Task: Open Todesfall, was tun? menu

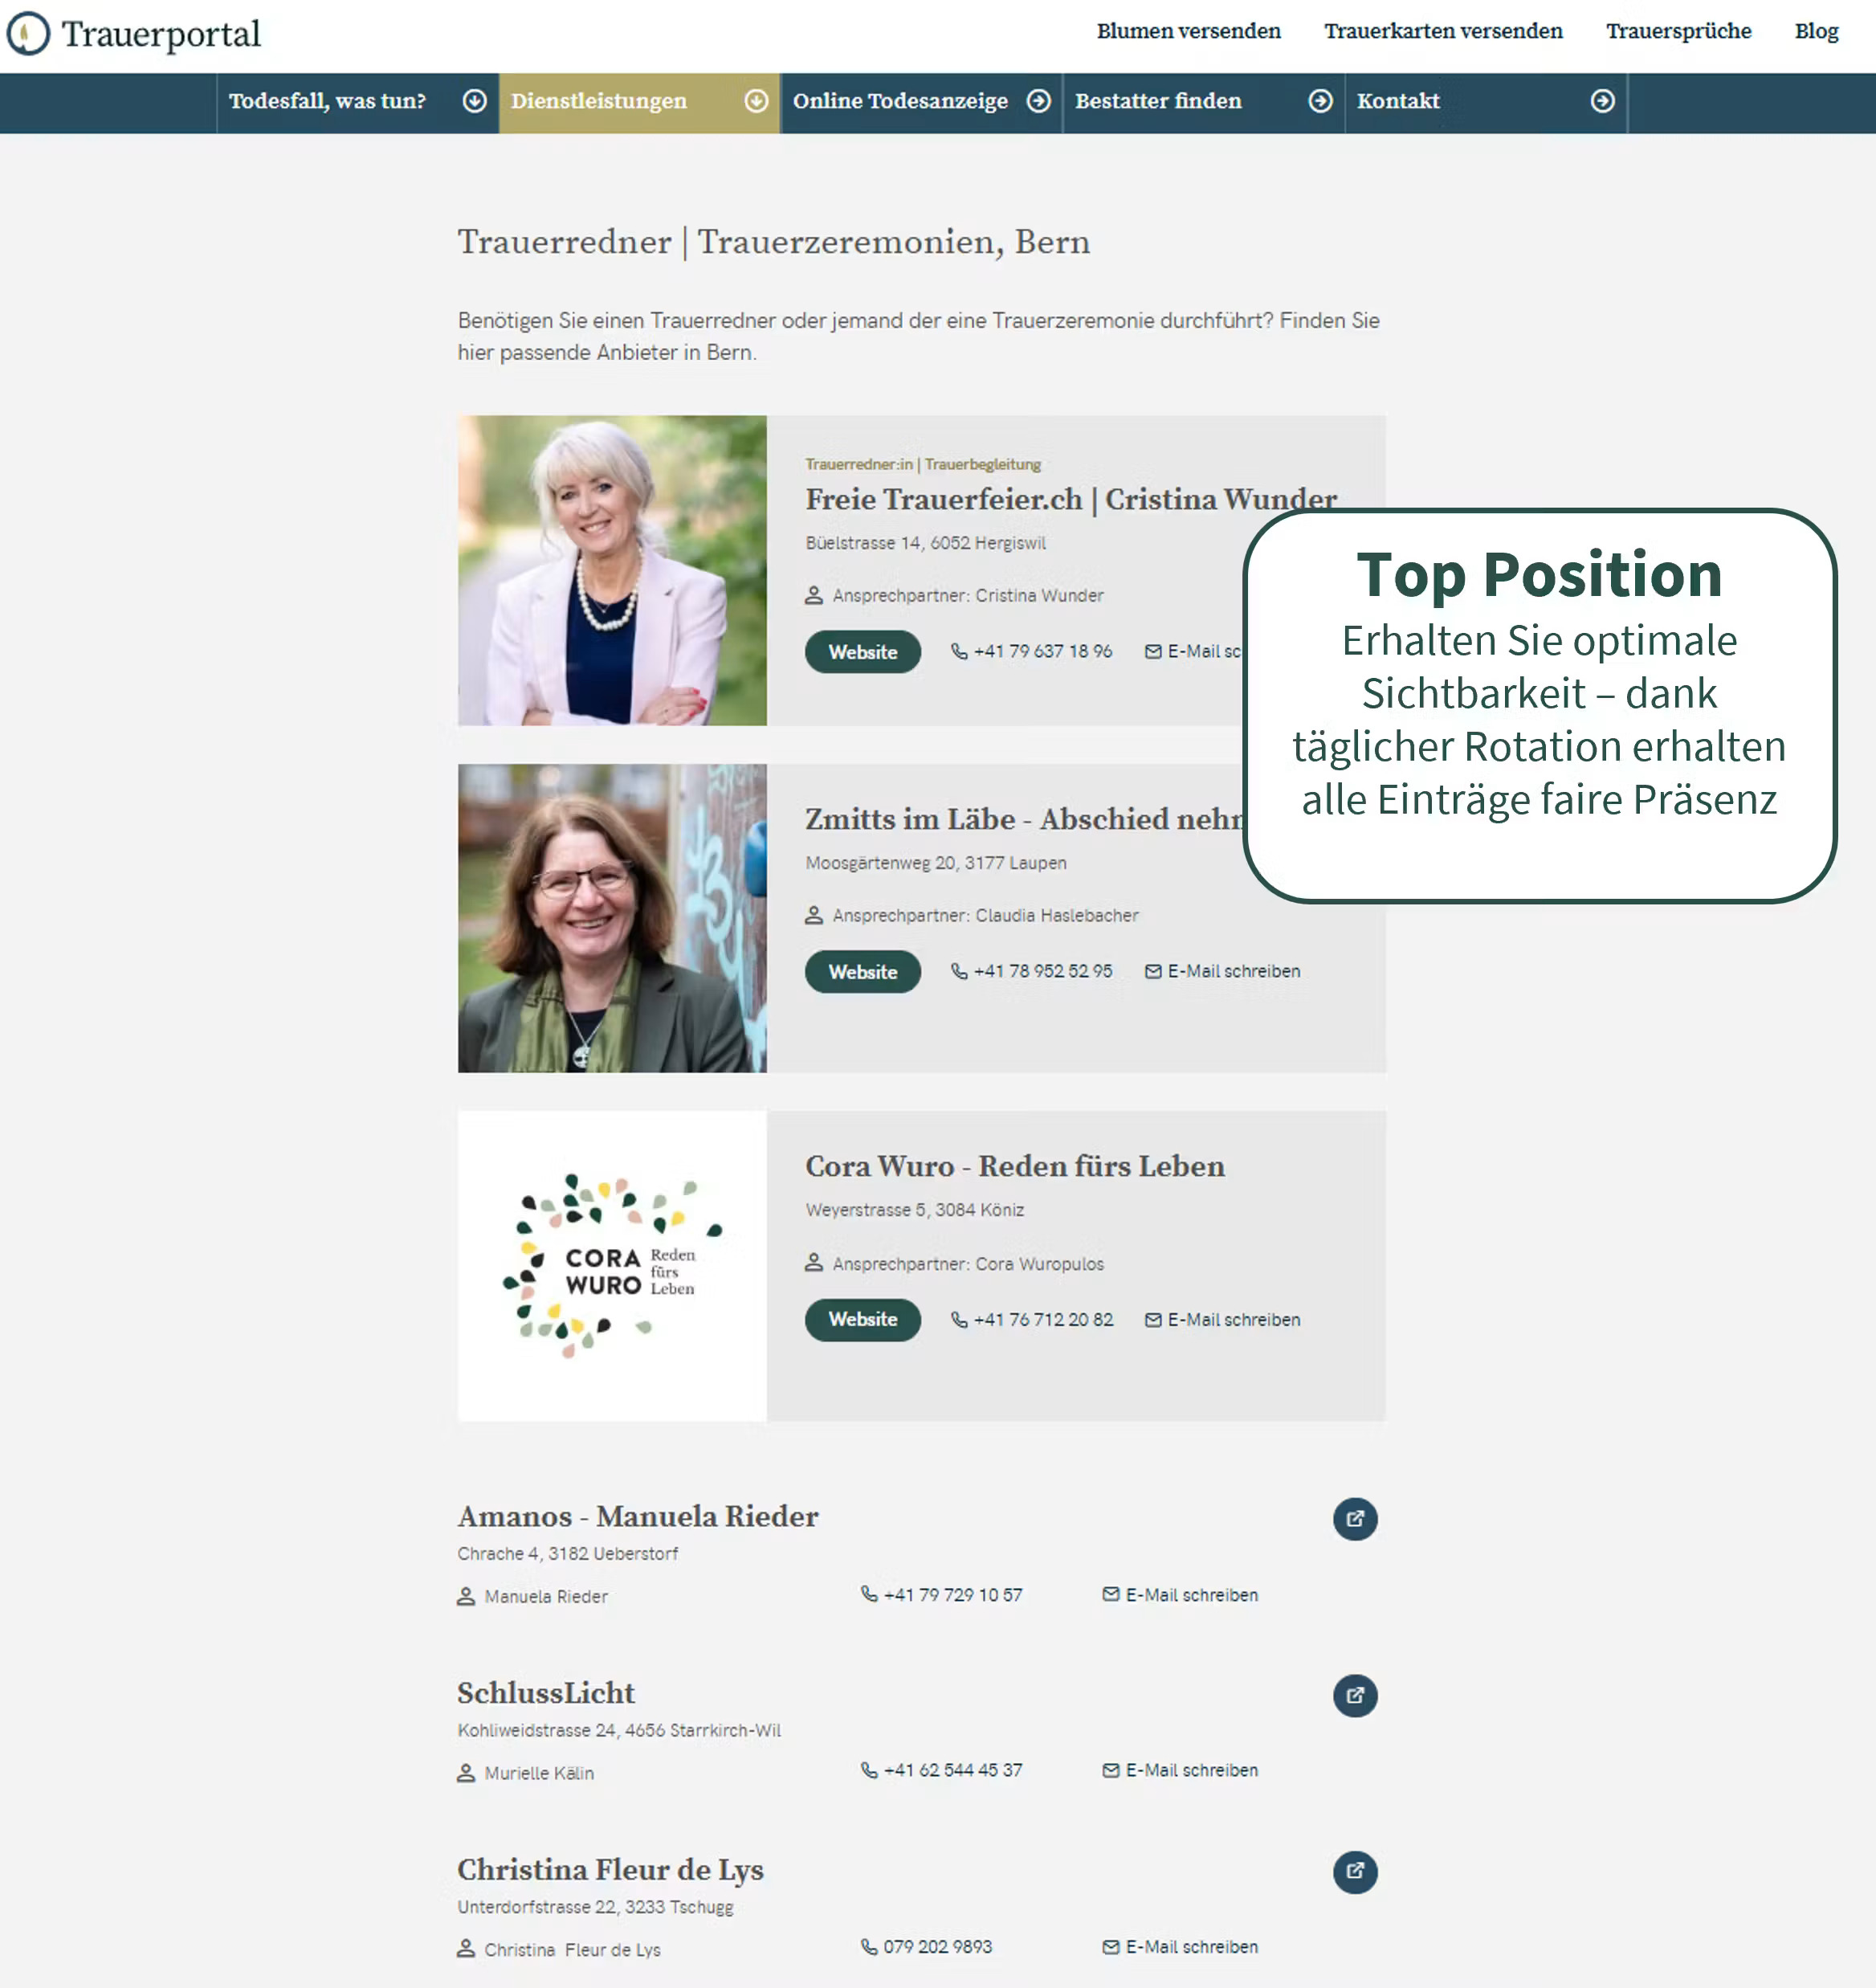Action: coord(358,102)
